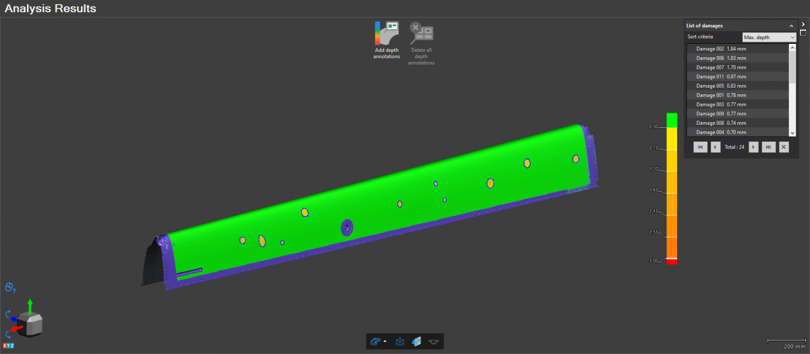This screenshot has height=354, width=810.
Task: Expand the mesh display mode arrow
Action: coord(385,342)
